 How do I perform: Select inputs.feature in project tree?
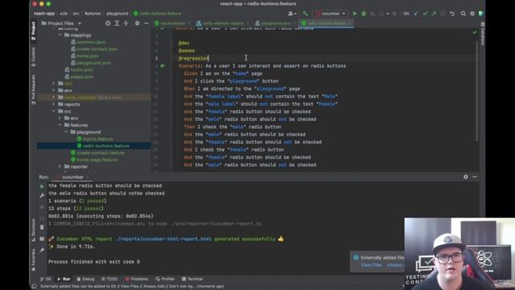(x=97, y=139)
